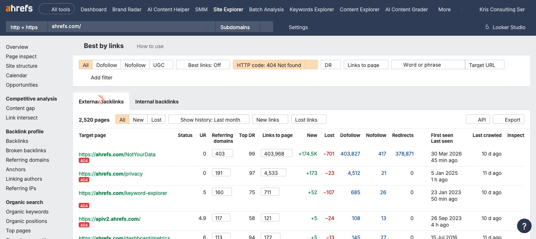Select All link types next to Dofollow
Image resolution: width=536 pixels, height=239 pixels.
[x=86, y=65]
